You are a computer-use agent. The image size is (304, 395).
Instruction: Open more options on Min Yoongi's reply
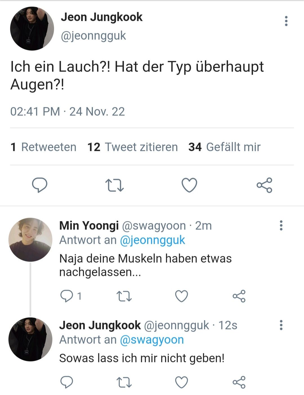(281, 226)
